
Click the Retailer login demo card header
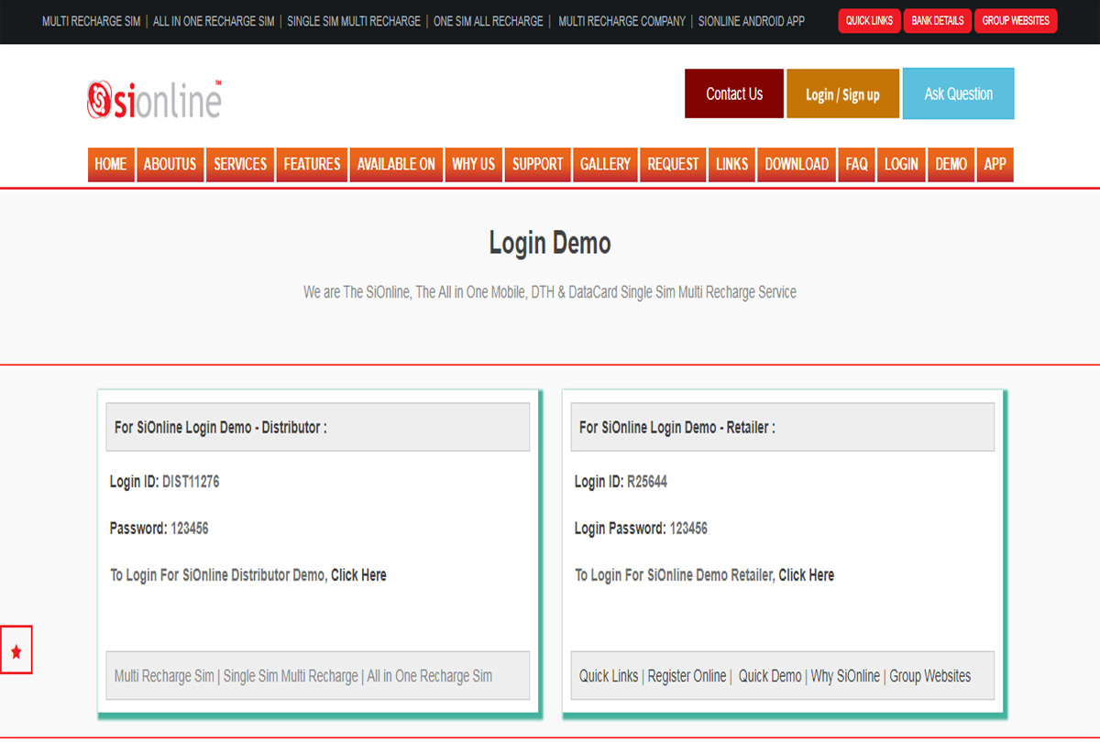783,427
